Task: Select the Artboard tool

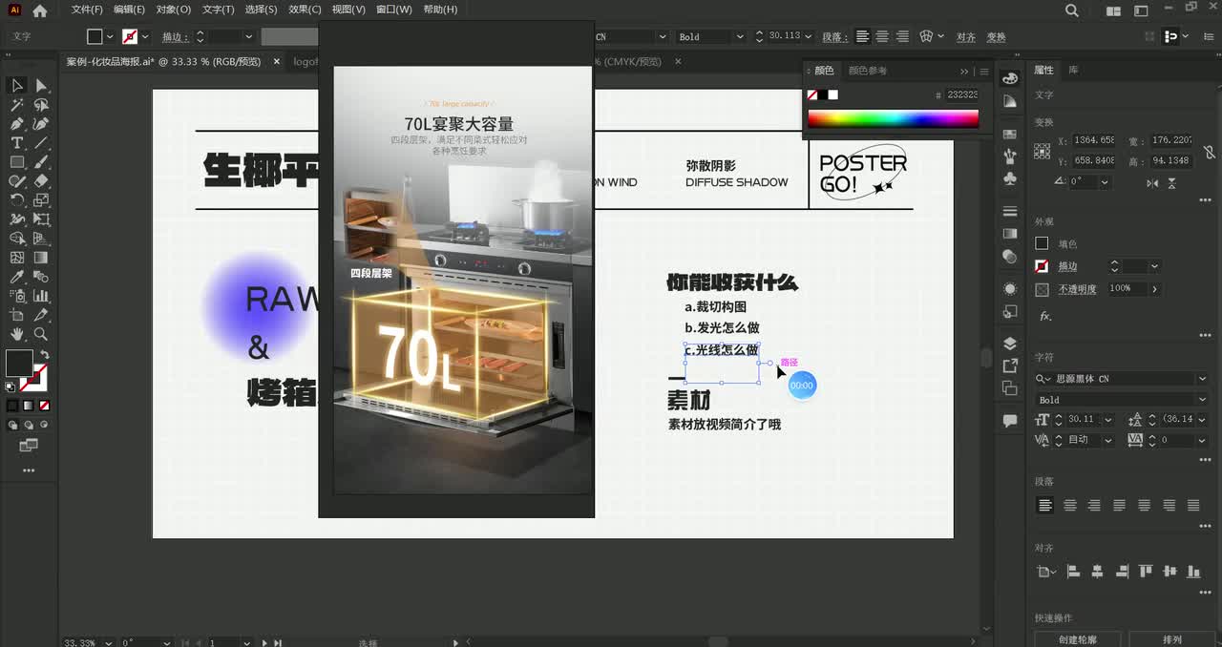Action: [16, 315]
